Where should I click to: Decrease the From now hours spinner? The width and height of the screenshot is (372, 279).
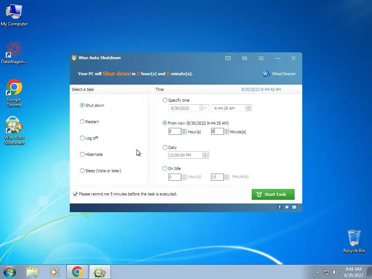(x=184, y=133)
